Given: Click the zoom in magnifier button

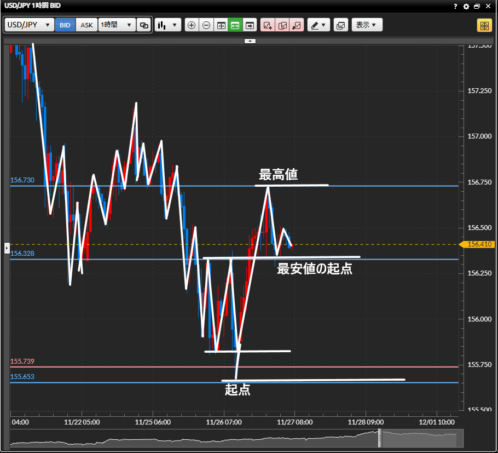Looking at the screenshot, I should (192, 25).
